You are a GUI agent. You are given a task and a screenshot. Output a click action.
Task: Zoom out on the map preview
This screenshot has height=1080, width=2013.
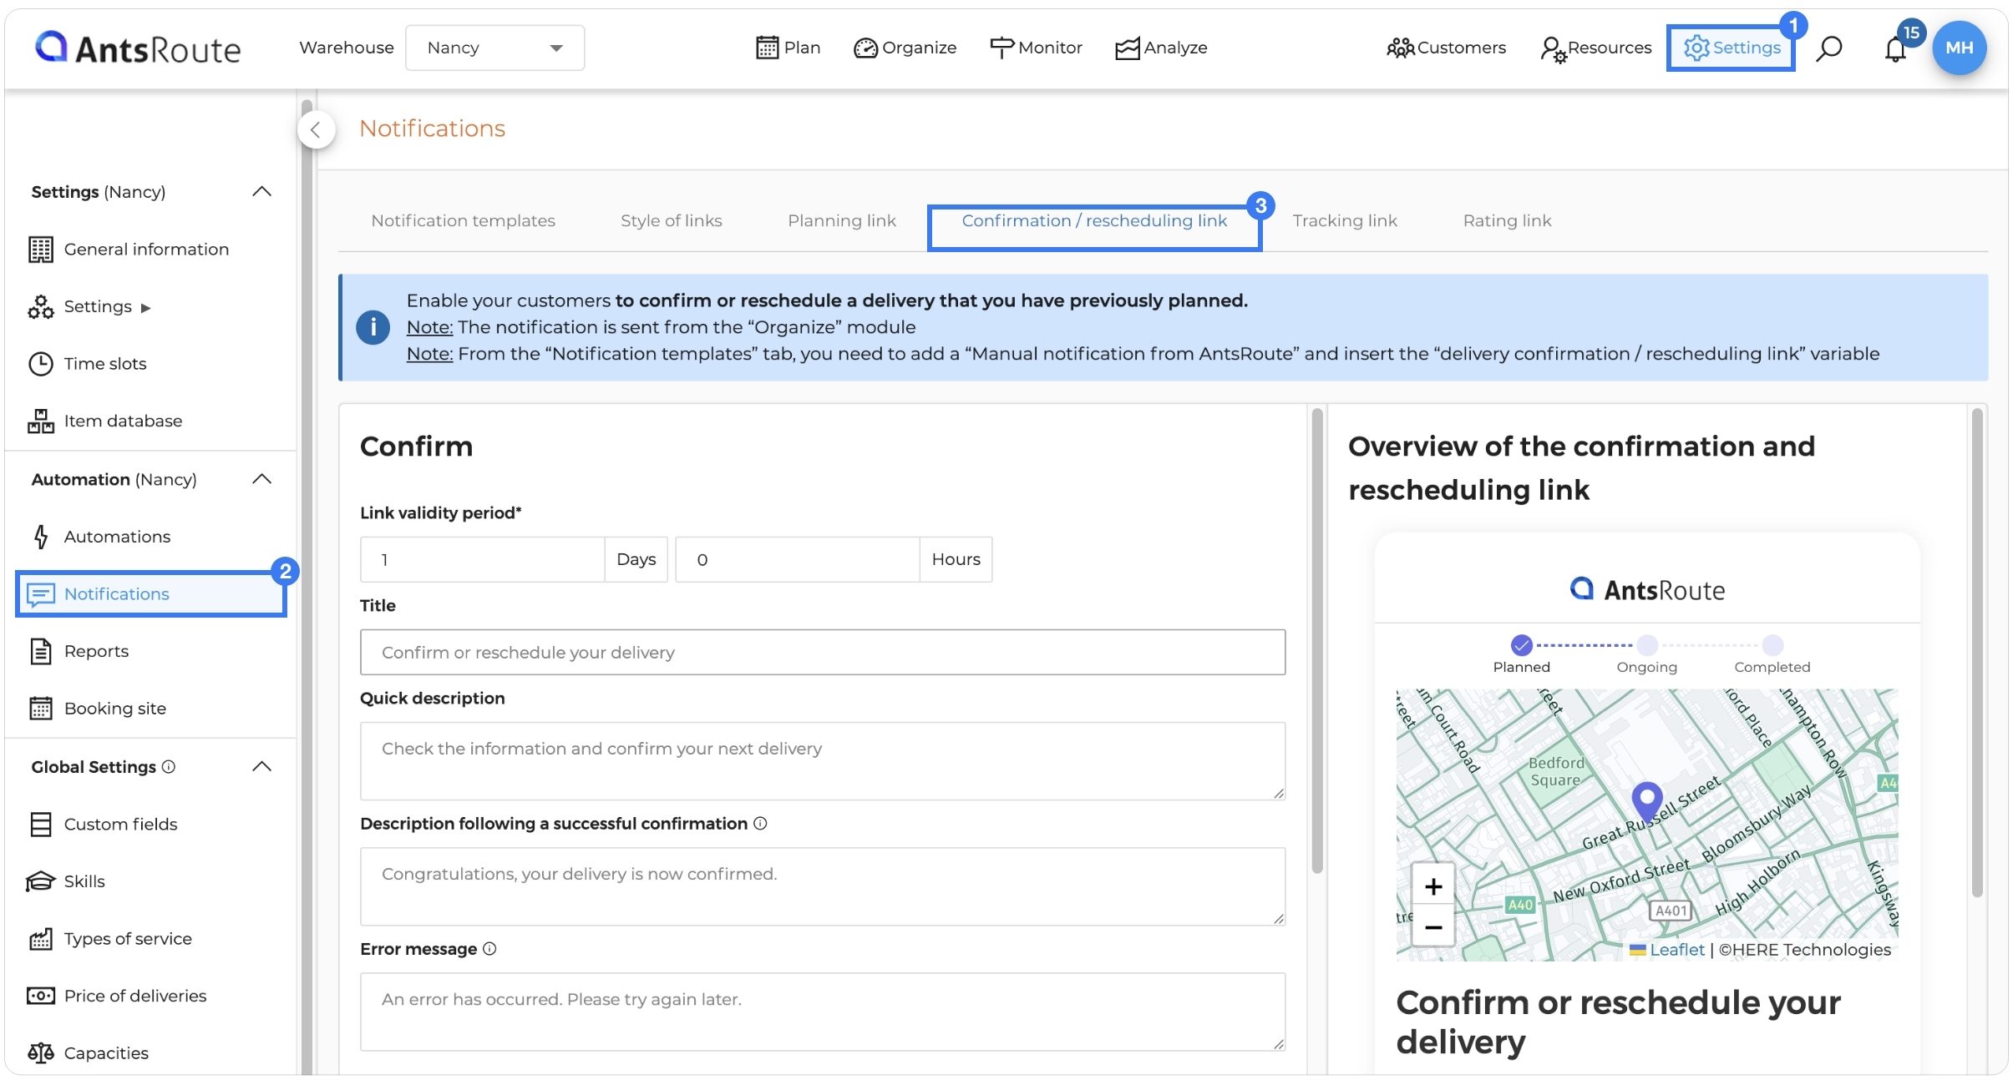tap(1433, 926)
